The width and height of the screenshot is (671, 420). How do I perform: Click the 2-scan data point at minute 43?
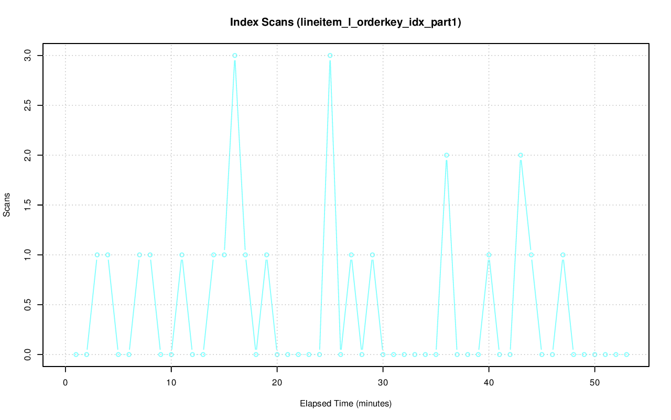click(521, 155)
